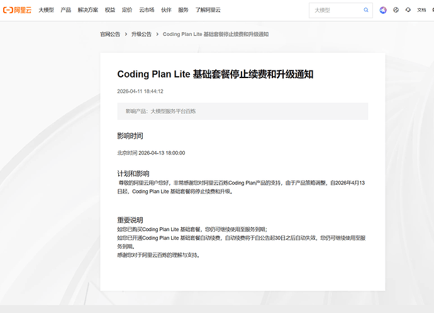434x313 pixels.
Task: Open the 权益 menu item
Action: [x=110, y=10]
